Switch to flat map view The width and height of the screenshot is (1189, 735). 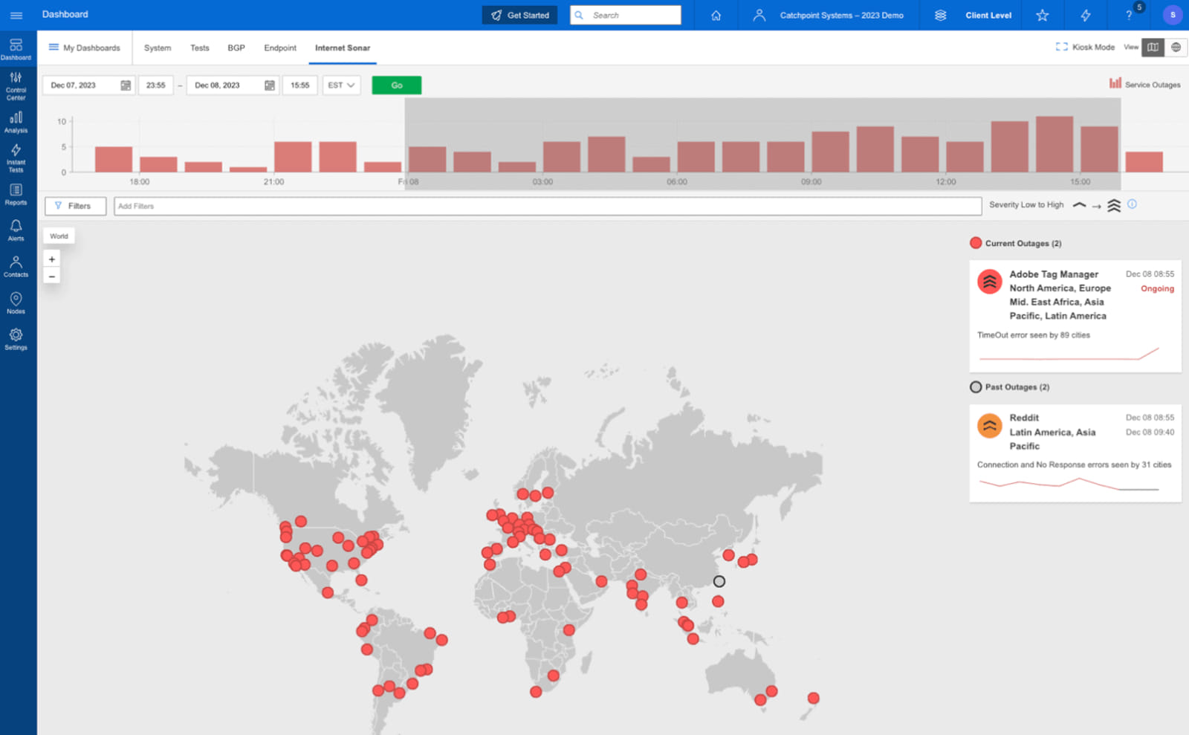(x=1153, y=47)
